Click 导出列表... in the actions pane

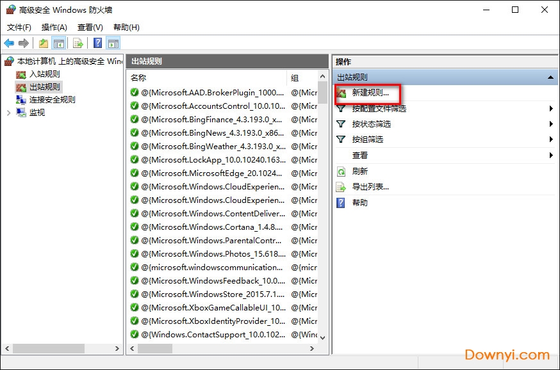point(370,187)
